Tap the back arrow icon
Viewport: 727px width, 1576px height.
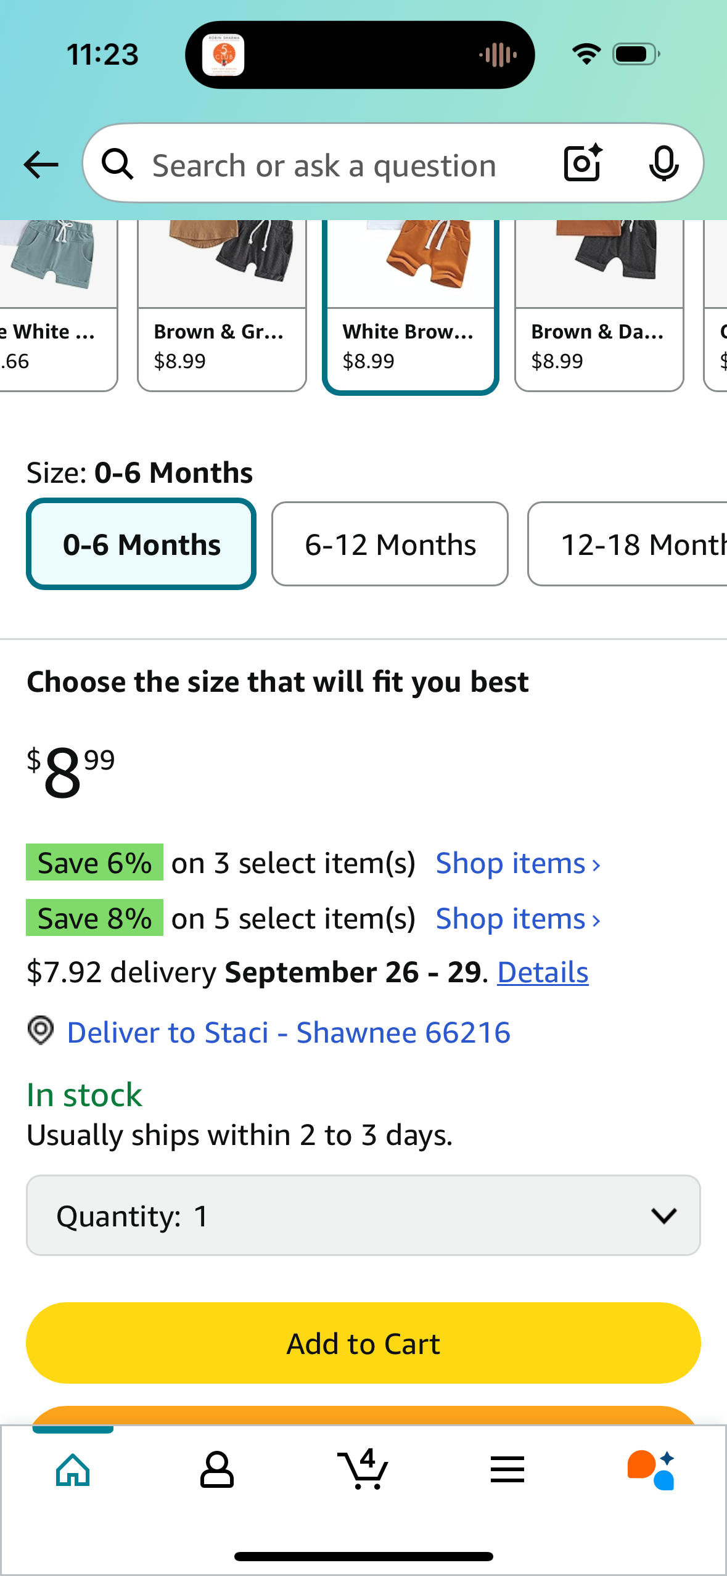pyautogui.click(x=41, y=165)
